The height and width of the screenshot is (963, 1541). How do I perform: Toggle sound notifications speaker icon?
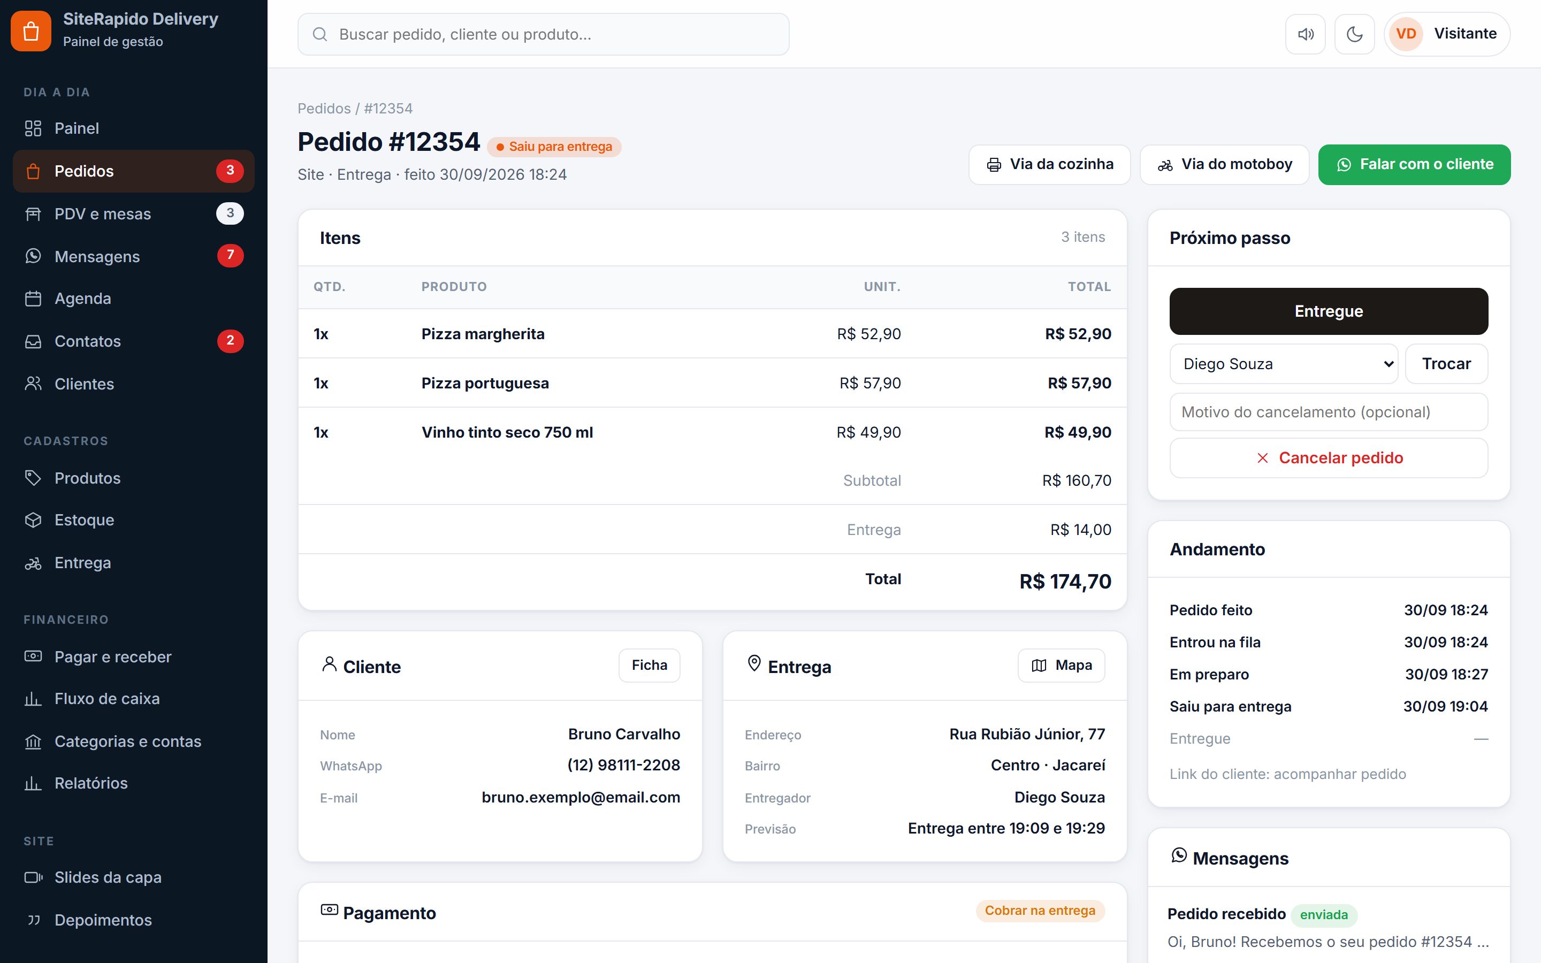1306,34
